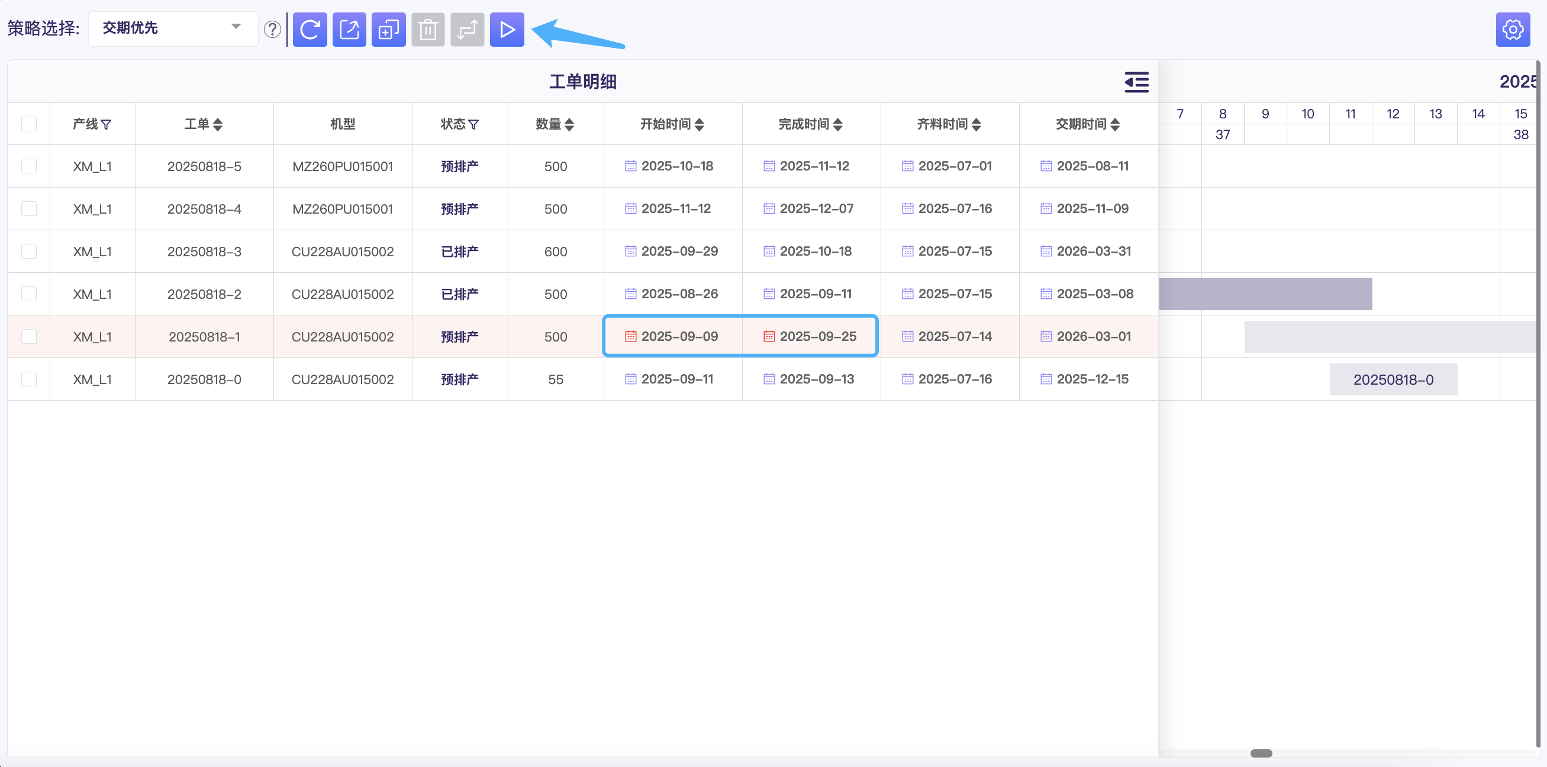Screen dimensions: 1547x767
Task: Sort by 开始时间 column header
Action: pos(699,124)
